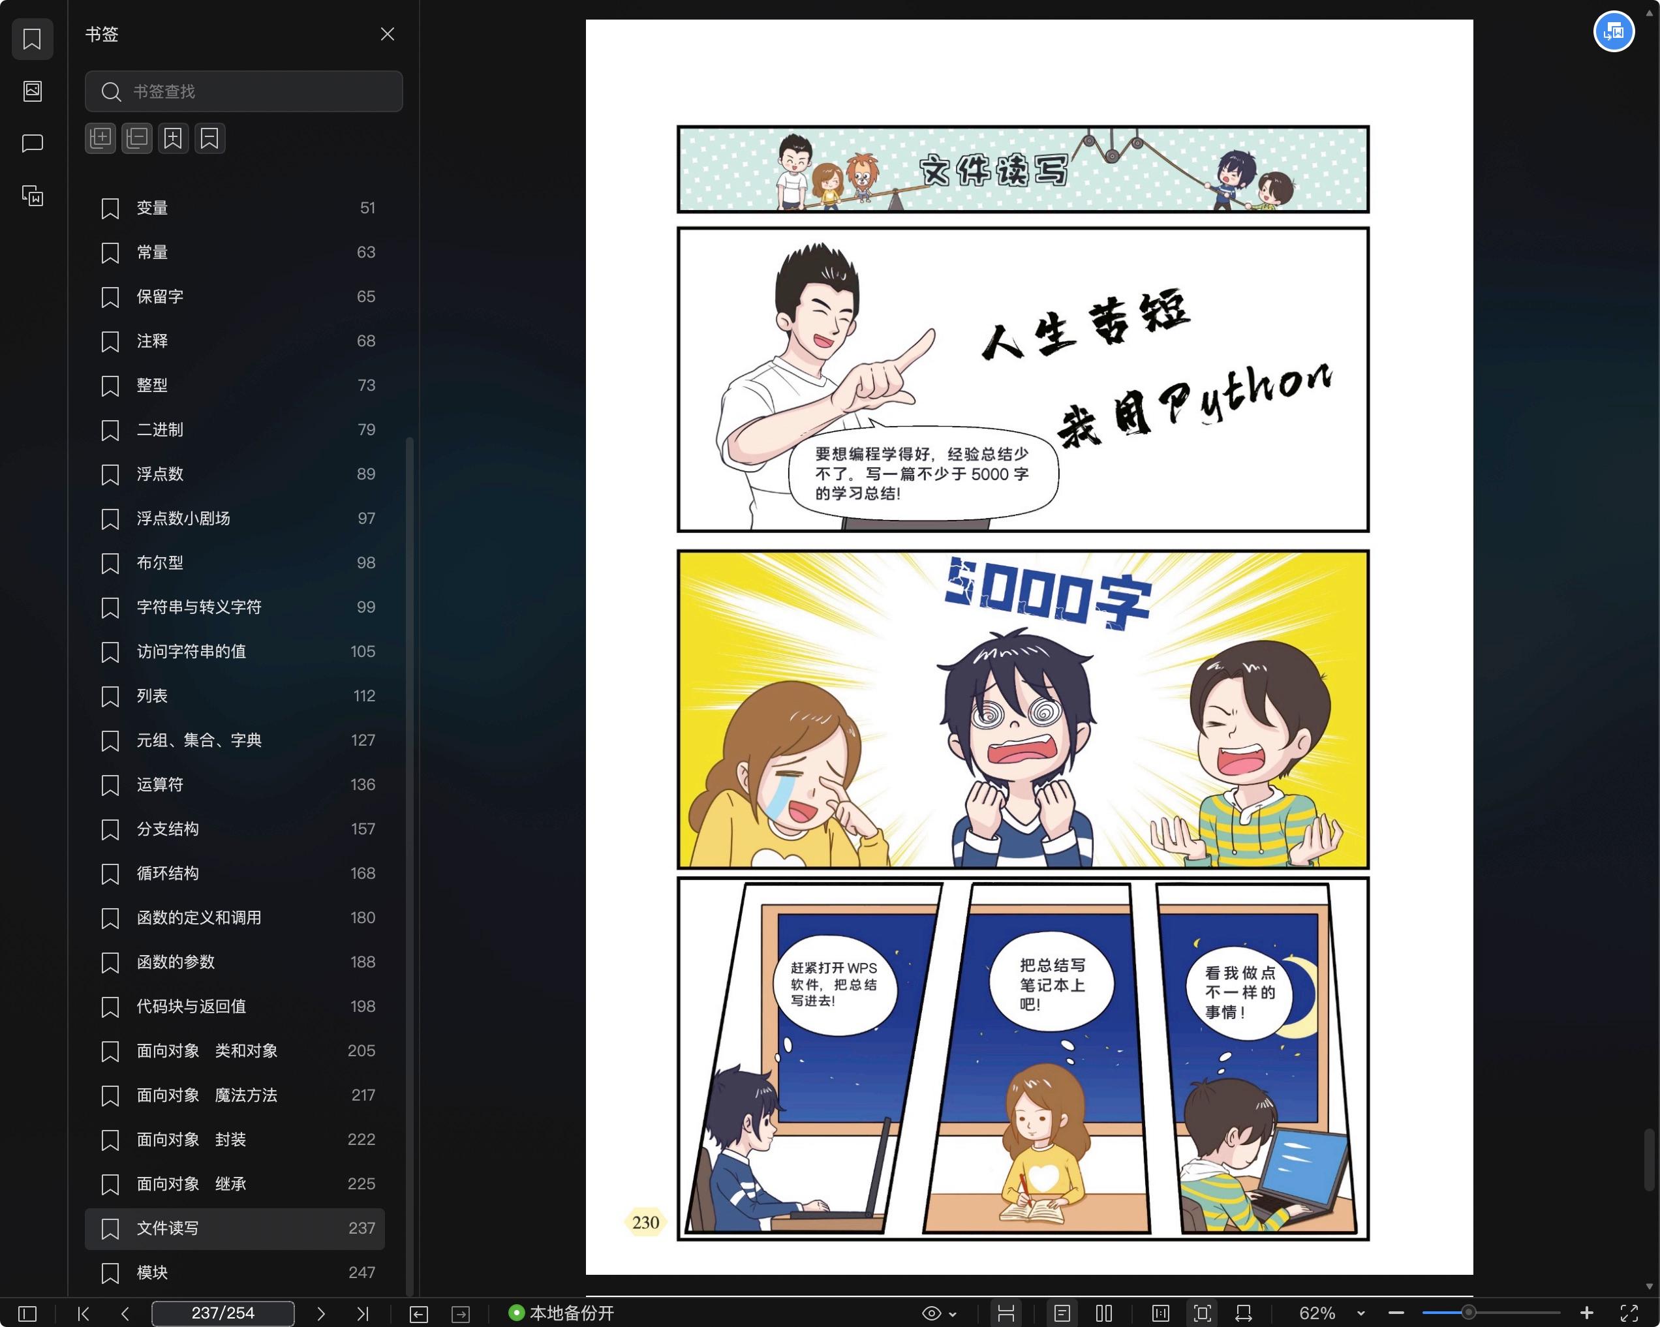Open 代码块与返回值 bookmark
This screenshot has height=1327, width=1660.
(235, 1007)
